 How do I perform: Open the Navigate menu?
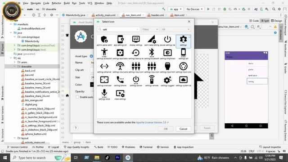point(36,3)
